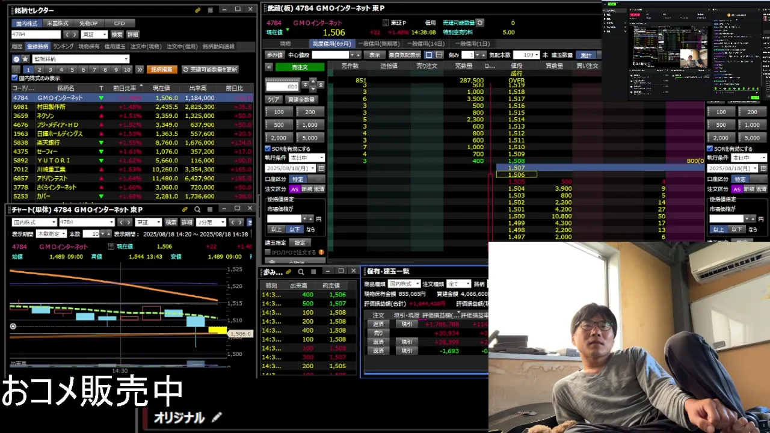Click the link icon in 銘柄セレクター title bar

pos(198,10)
